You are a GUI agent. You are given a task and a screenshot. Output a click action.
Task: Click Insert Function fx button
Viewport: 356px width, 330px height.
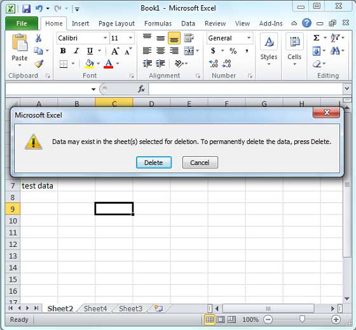(x=141, y=89)
